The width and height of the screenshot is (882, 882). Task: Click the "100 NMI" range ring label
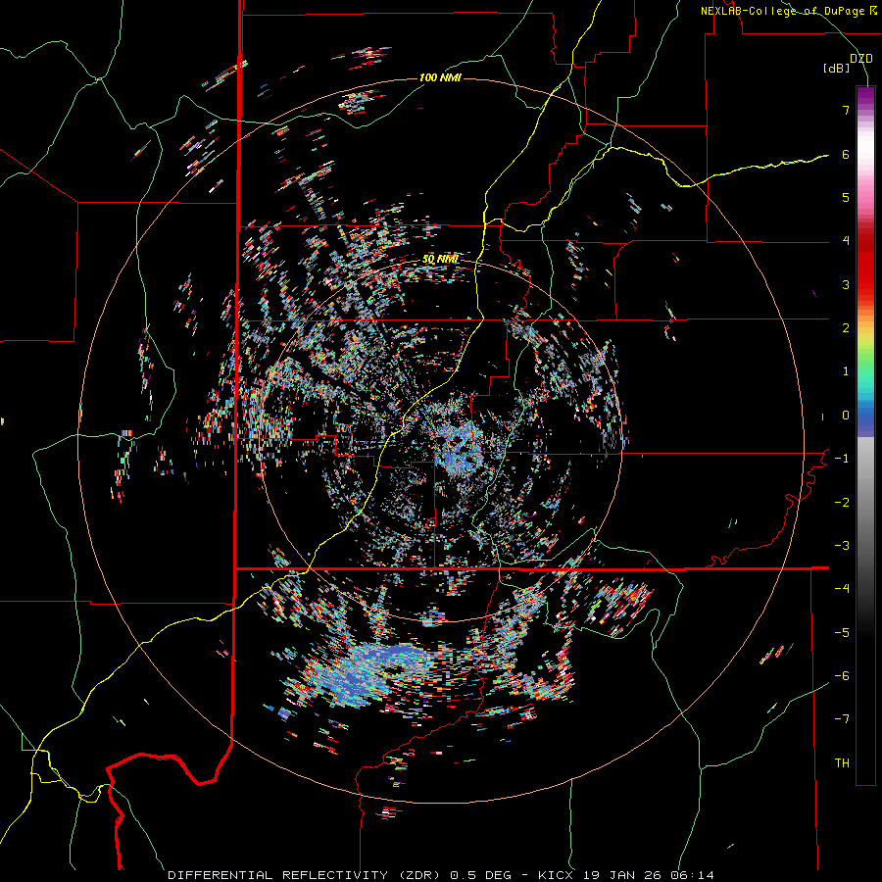coord(440,77)
